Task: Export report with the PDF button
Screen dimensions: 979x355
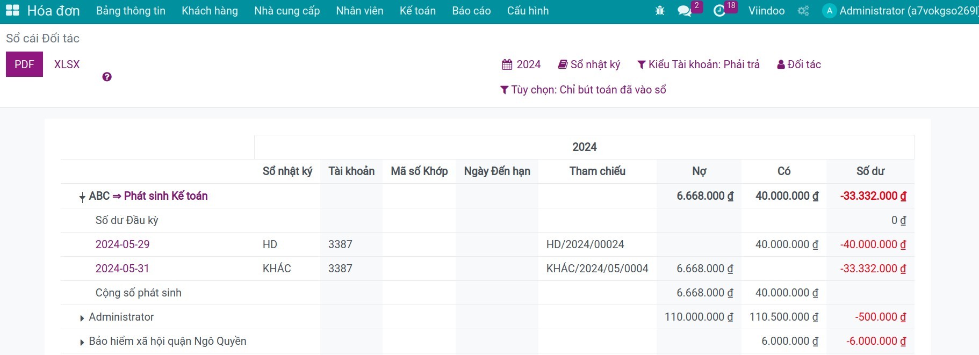Action: tap(24, 64)
